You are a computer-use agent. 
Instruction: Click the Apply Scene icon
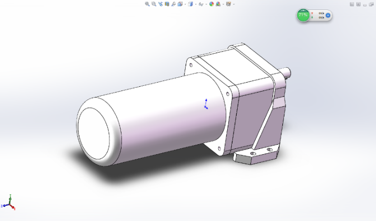218,4
